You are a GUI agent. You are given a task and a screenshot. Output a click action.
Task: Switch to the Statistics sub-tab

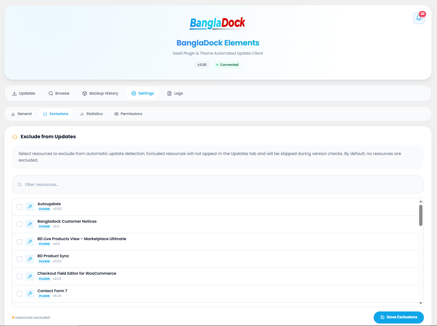pyautogui.click(x=91, y=114)
